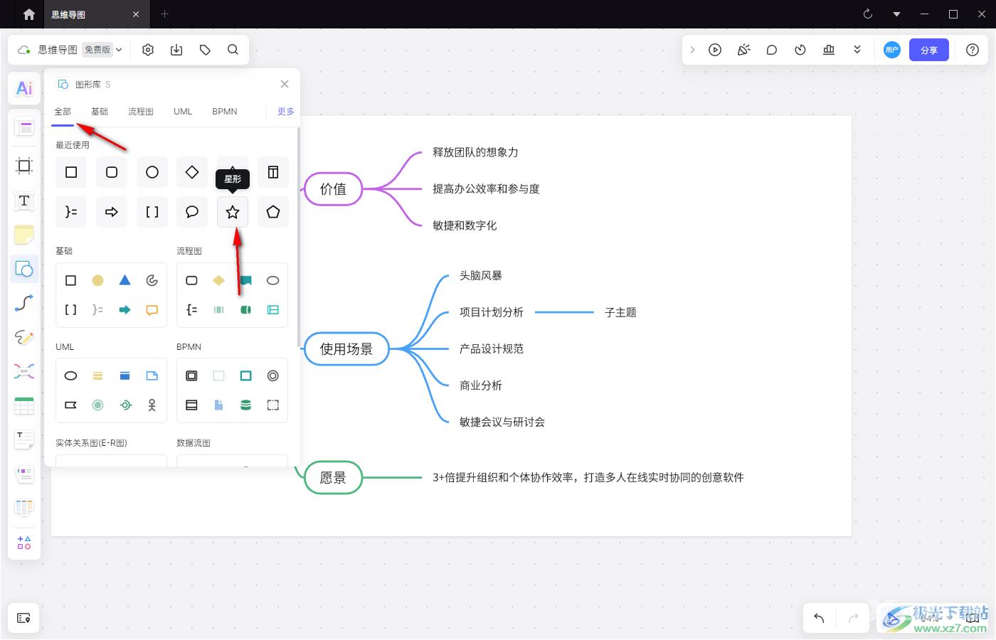The image size is (996, 640).
Task: Select the 敏捷和数字化 topic text
Action: (465, 225)
